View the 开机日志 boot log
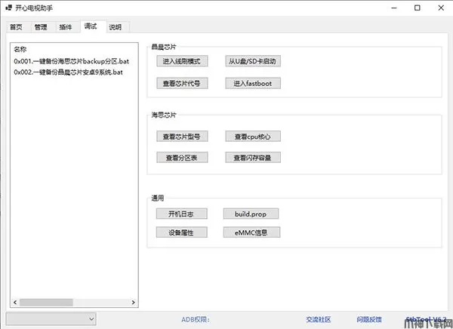This screenshot has height=329, width=453. pyautogui.click(x=180, y=214)
